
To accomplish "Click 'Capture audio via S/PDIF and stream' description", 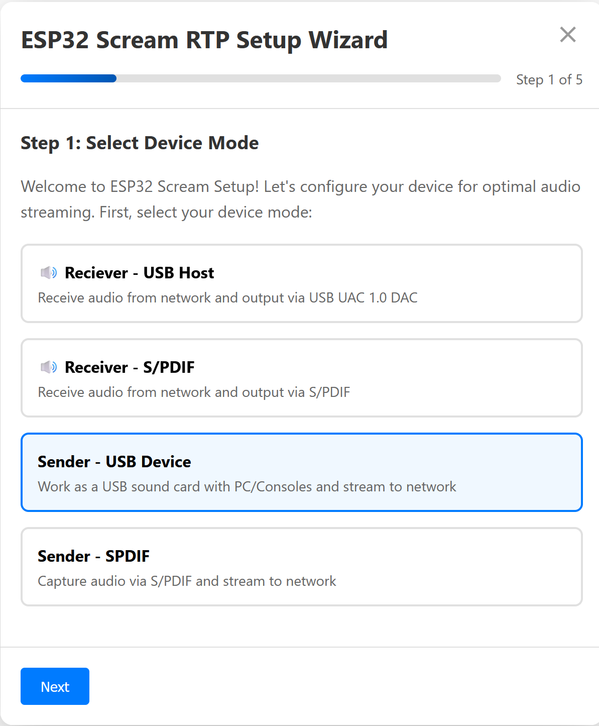I will (187, 581).
